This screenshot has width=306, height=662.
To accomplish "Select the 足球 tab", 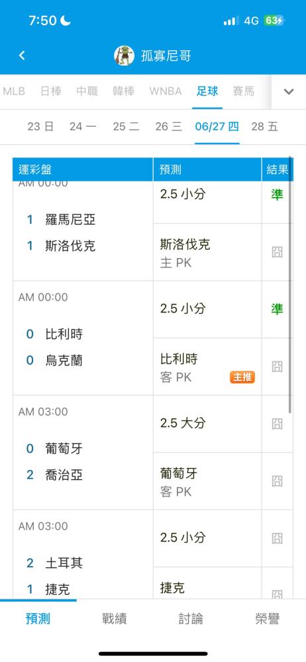I will coord(207,91).
